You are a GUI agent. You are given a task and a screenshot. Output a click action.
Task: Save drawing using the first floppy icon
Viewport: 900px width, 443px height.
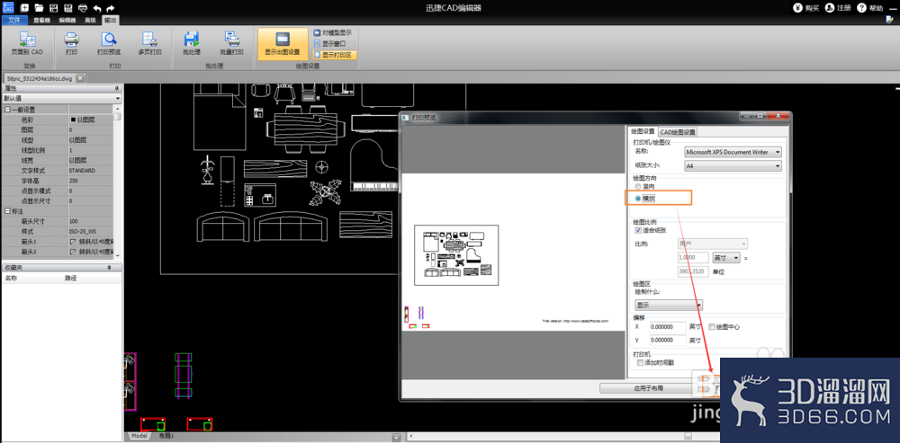53,8
